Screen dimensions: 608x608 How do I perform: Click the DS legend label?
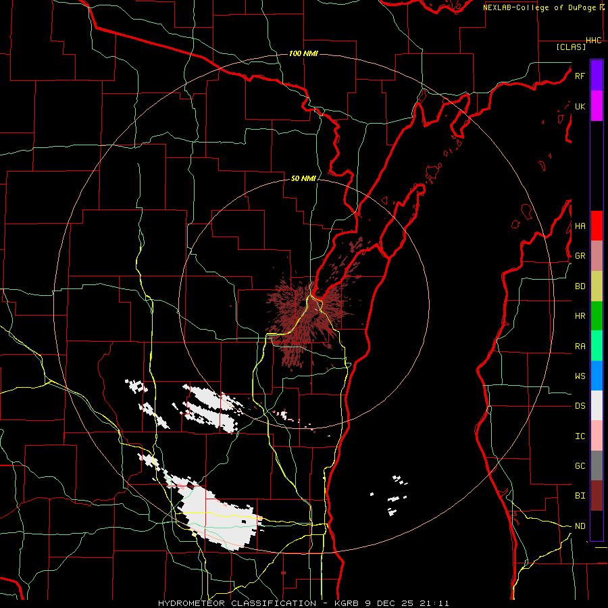[580, 406]
